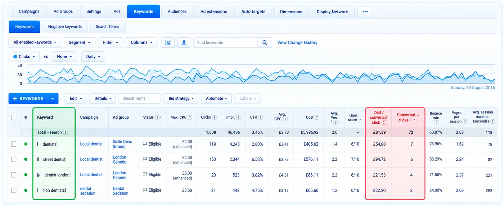Click help icon next to Qual. score
Image resolution: width=504 pixels, height=206 pixels.
pyautogui.click(x=361, y=120)
